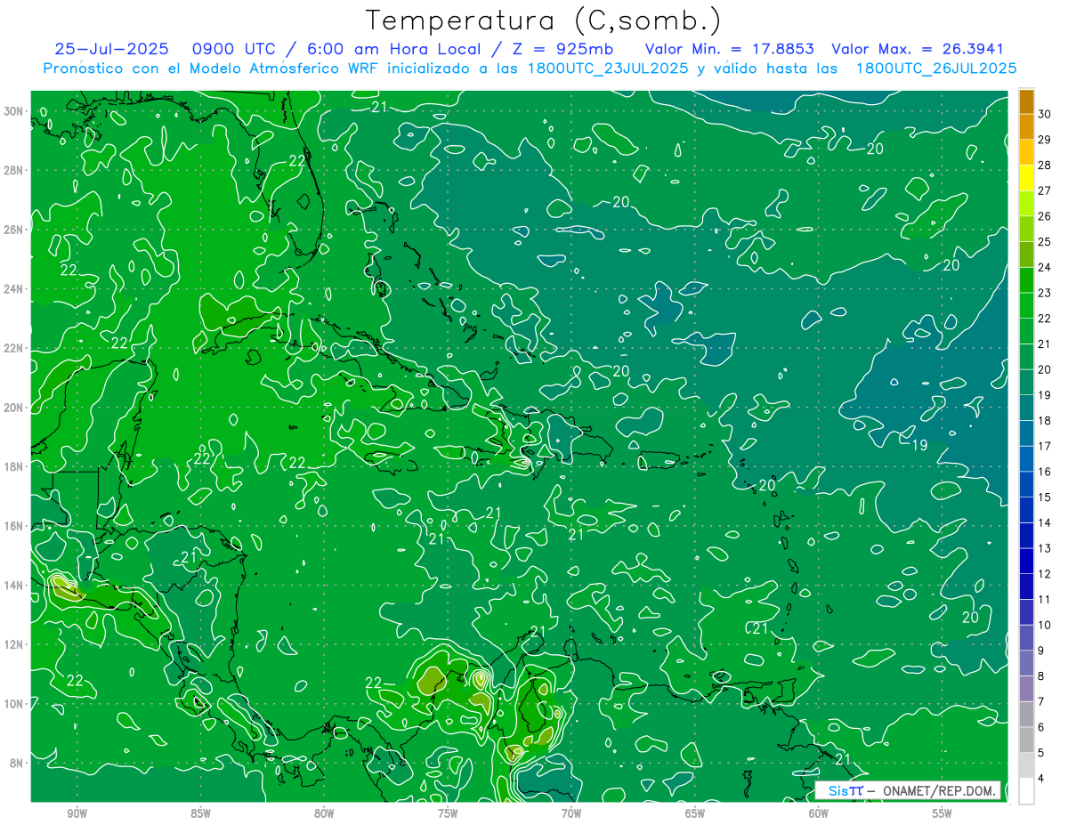This screenshot has width=1068, height=825.
Task: Click the "65W" longitude axis label
Action: [x=695, y=813]
